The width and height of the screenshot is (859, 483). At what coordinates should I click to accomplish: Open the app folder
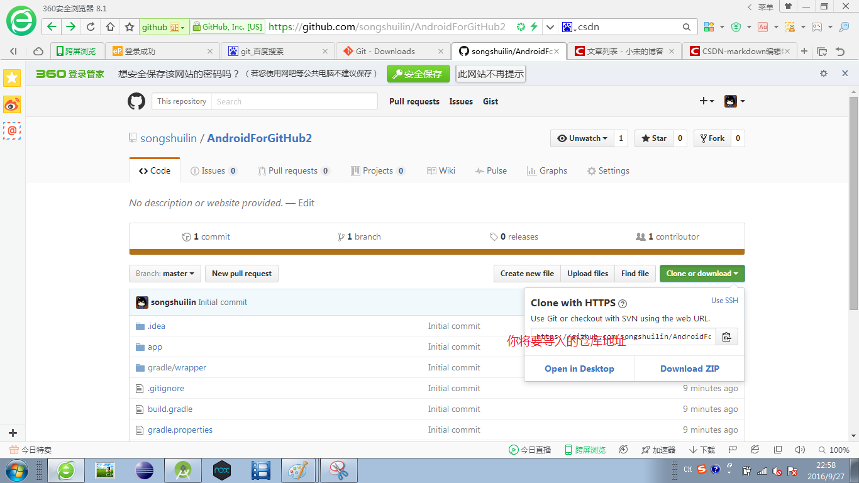(155, 347)
